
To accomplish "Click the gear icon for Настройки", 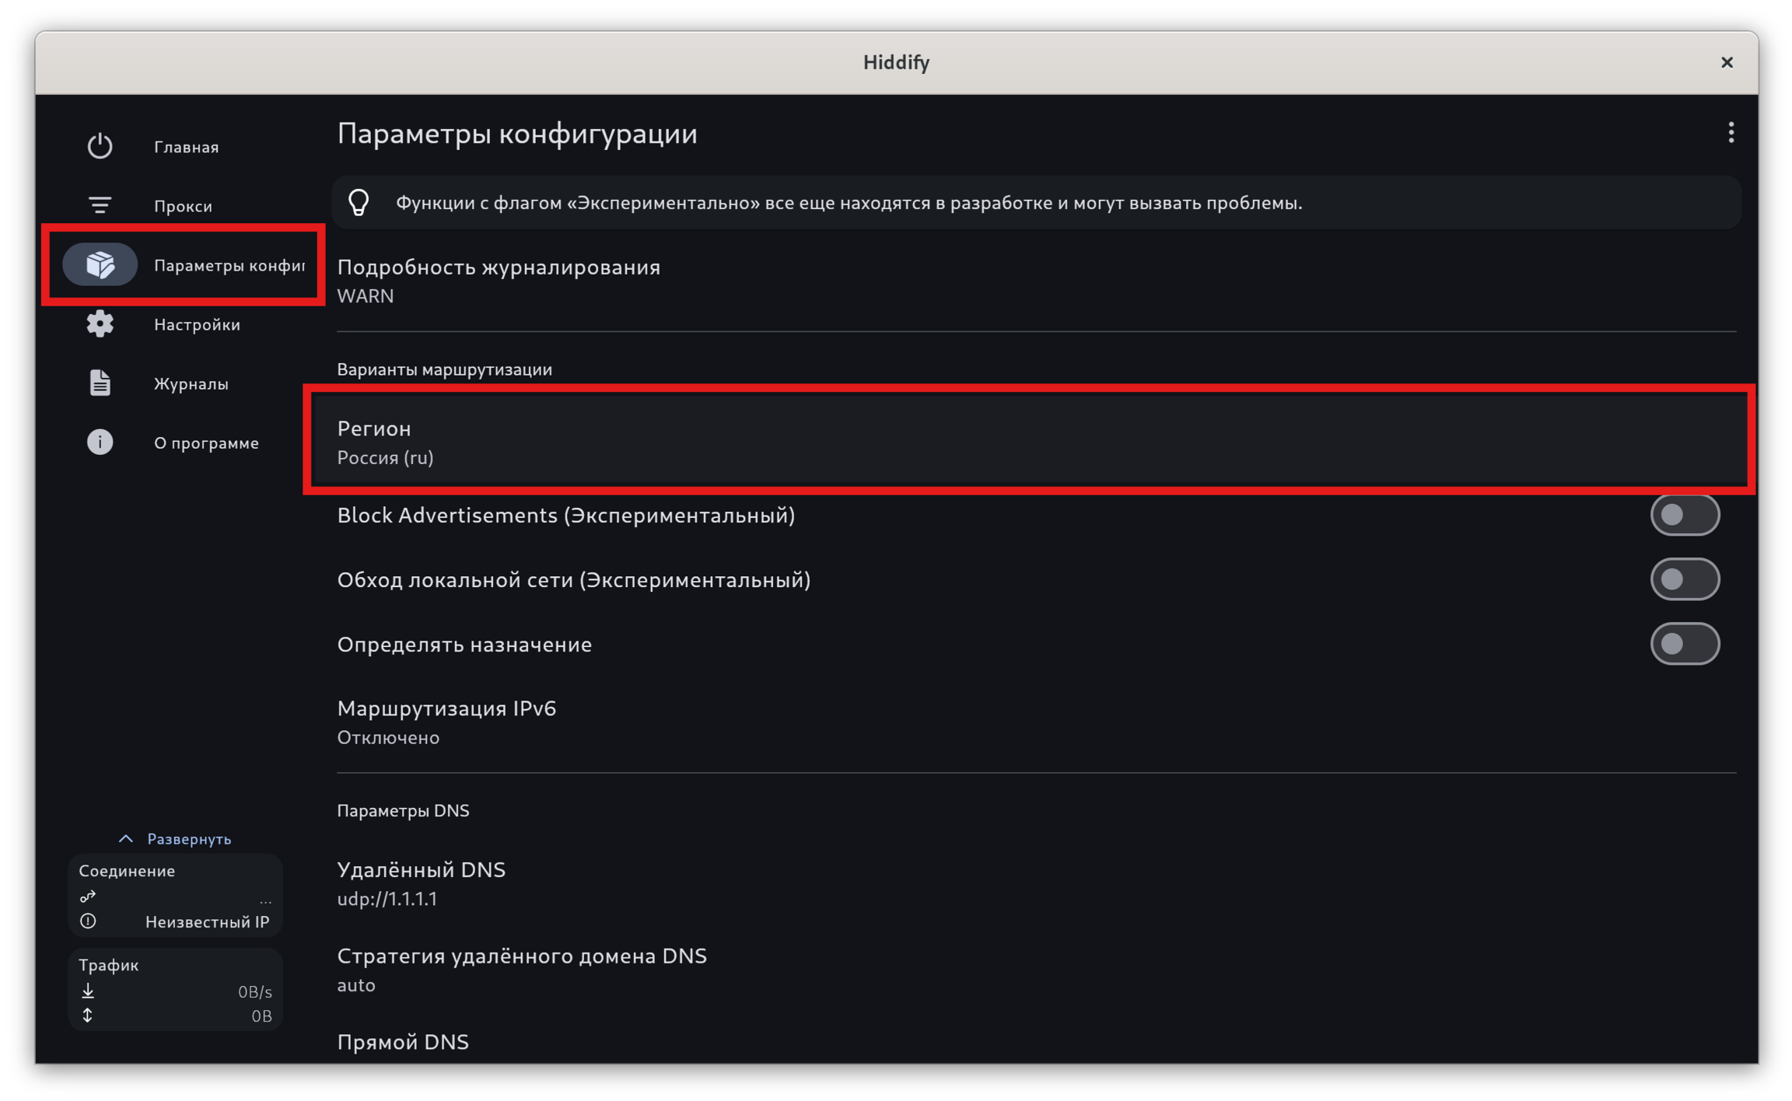I will pos(100,324).
